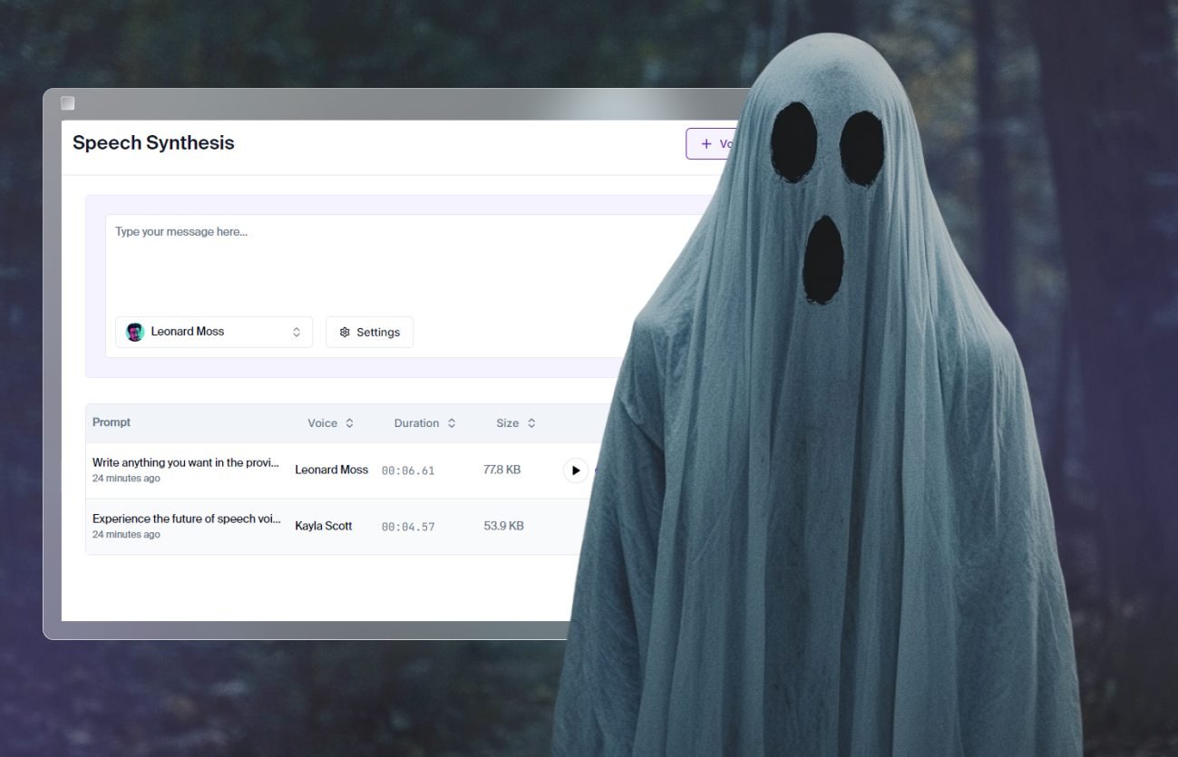
Task: Click the Leonard Moss avatar icon
Action: 135,332
